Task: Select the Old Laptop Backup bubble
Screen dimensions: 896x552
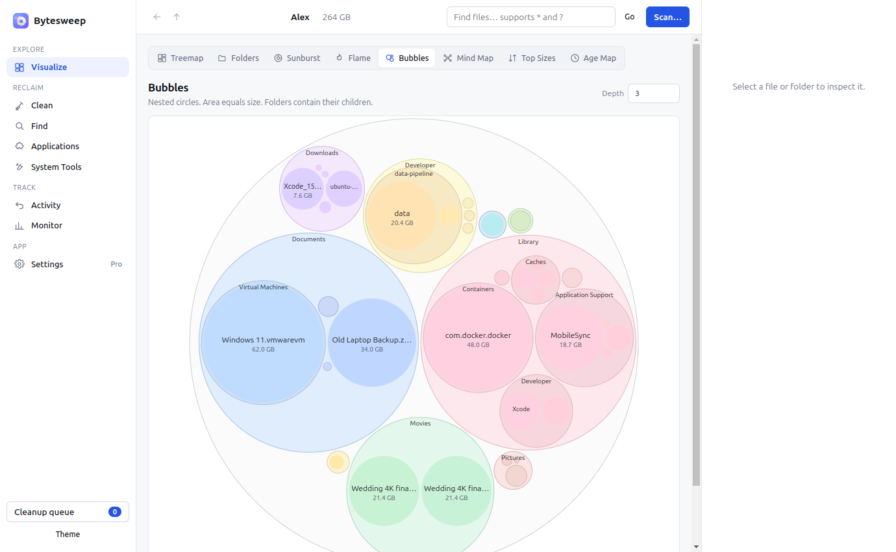Action: [372, 343]
